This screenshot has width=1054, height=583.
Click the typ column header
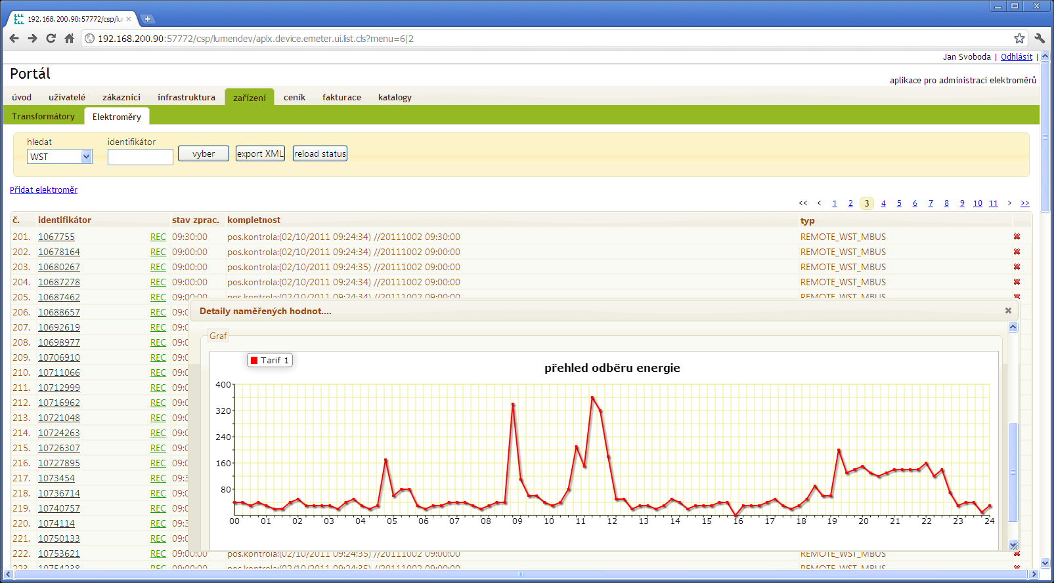coord(807,220)
